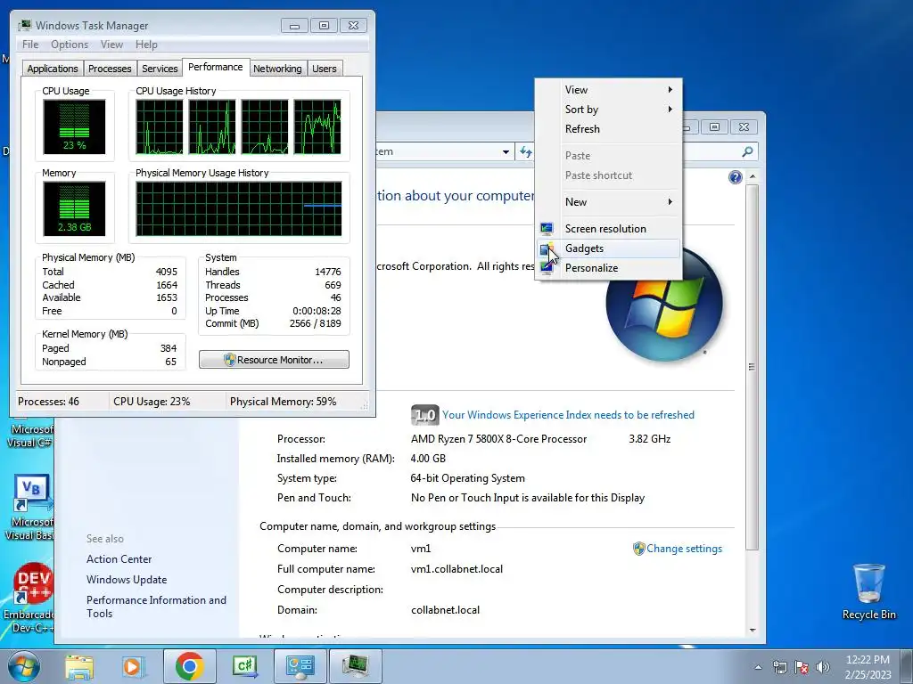
Task: Click the Screen resolution icon in context menu
Action: click(x=547, y=229)
